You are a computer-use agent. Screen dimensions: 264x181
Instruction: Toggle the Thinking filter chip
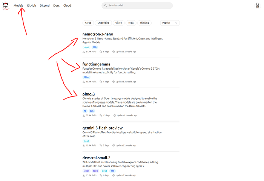pyautogui.click(x=144, y=23)
